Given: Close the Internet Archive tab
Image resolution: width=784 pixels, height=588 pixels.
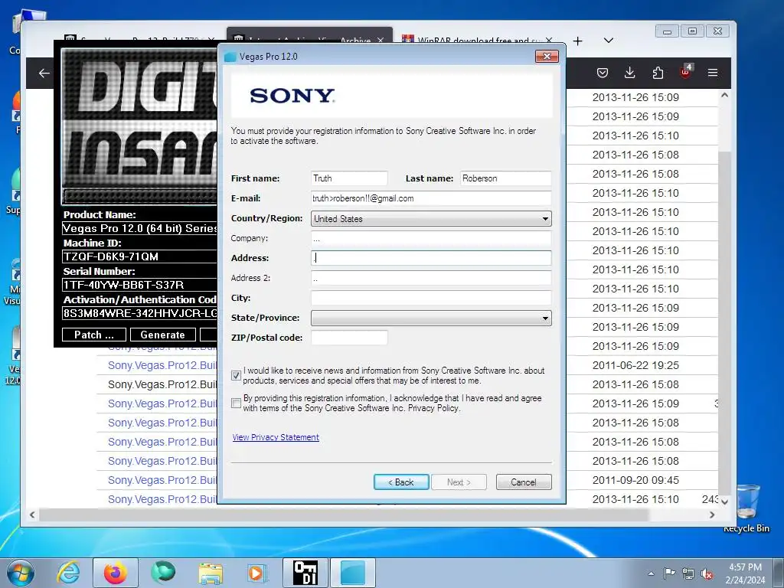Looking at the screenshot, I should pyautogui.click(x=381, y=40).
